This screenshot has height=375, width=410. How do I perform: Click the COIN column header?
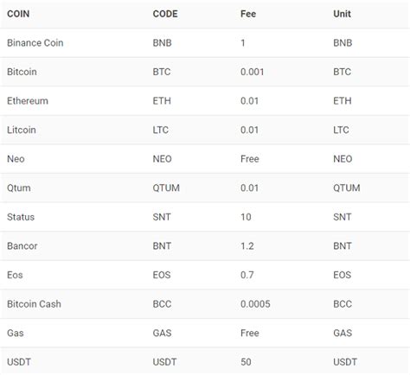[x=18, y=14]
